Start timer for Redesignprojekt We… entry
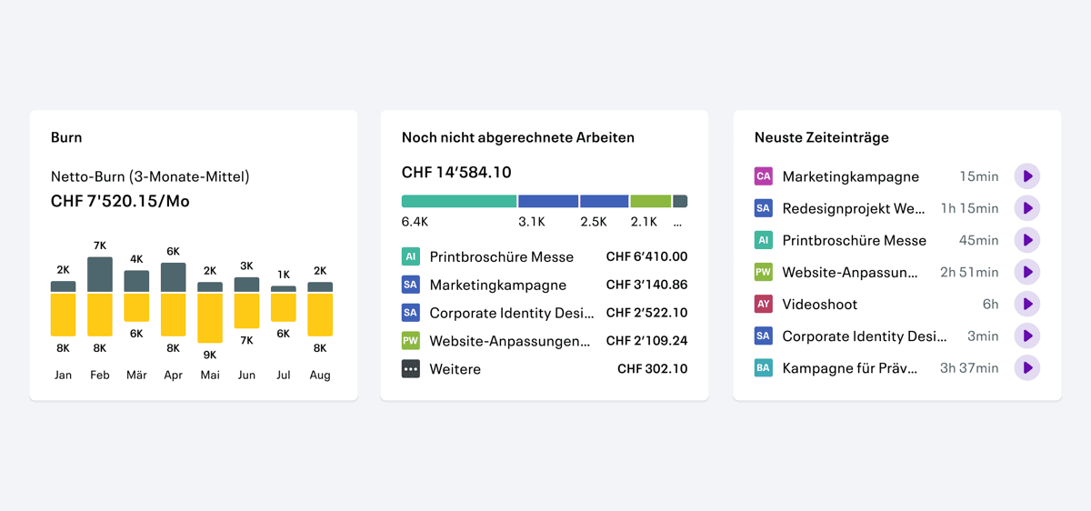 tap(1027, 208)
